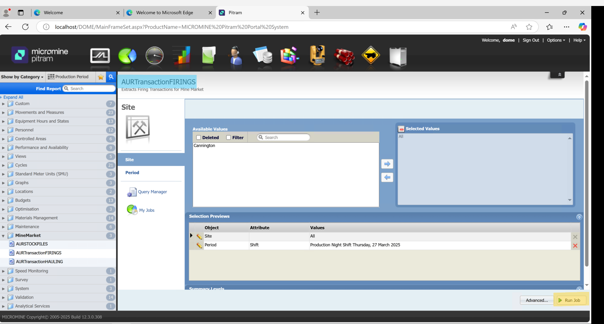604x324 pixels.
Task: Click the green pie chart toolbar icon
Action: click(127, 56)
